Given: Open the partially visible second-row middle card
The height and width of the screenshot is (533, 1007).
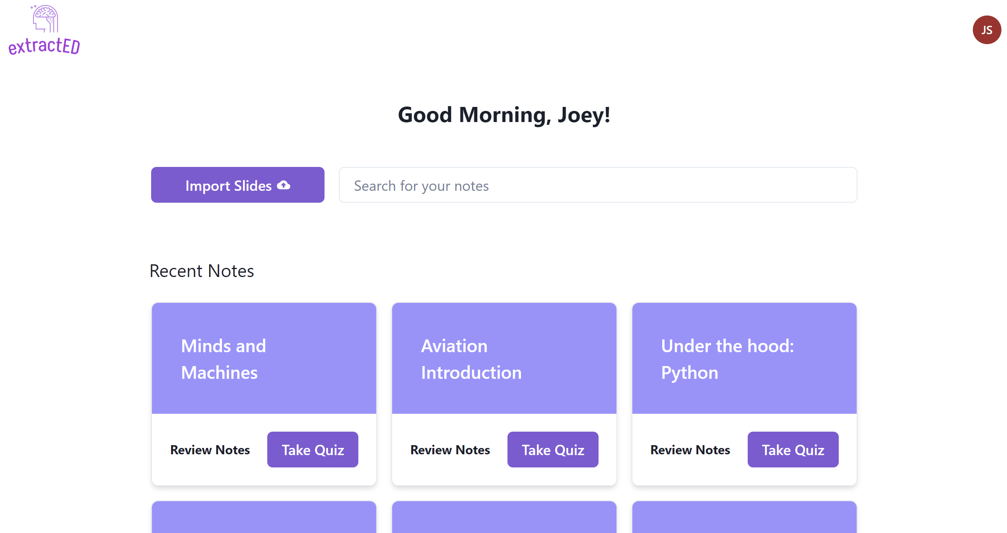Looking at the screenshot, I should (504, 517).
